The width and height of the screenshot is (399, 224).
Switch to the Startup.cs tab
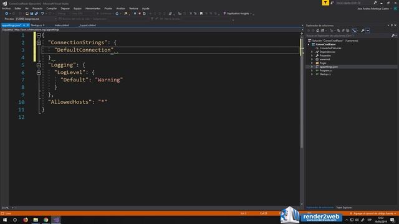[x=36, y=25]
